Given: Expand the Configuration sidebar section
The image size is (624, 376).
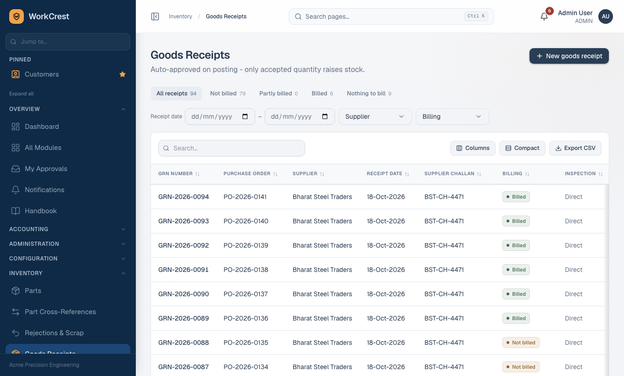Looking at the screenshot, I should [68, 259].
